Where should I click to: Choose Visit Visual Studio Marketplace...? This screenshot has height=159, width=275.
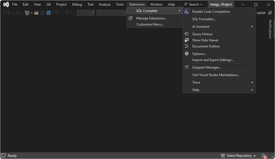pos(219,75)
